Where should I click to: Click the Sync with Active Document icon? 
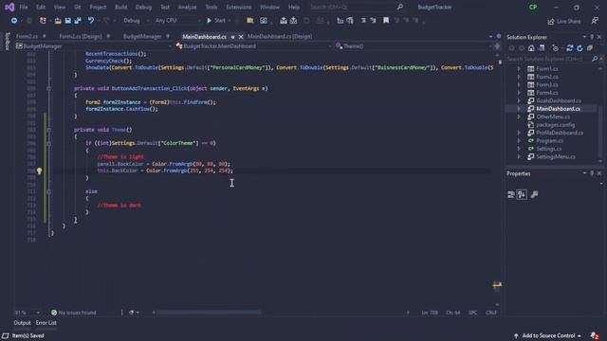coord(569,48)
